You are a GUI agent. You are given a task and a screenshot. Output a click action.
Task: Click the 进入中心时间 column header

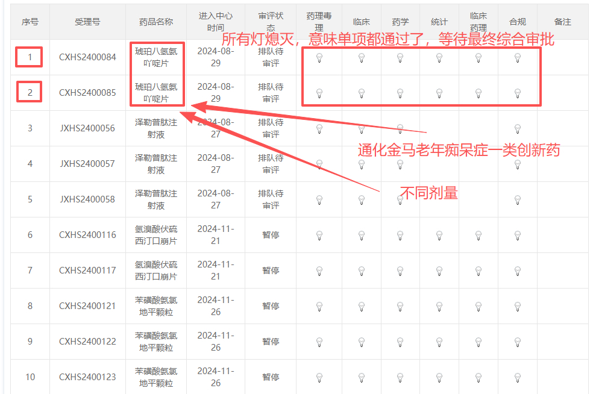(x=216, y=22)
